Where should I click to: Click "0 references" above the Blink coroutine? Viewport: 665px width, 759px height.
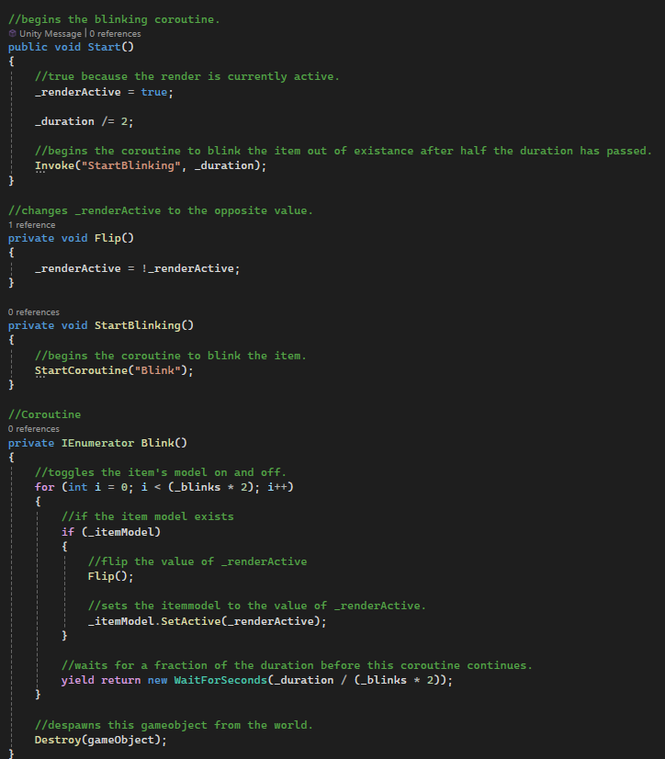pos(34,428)
